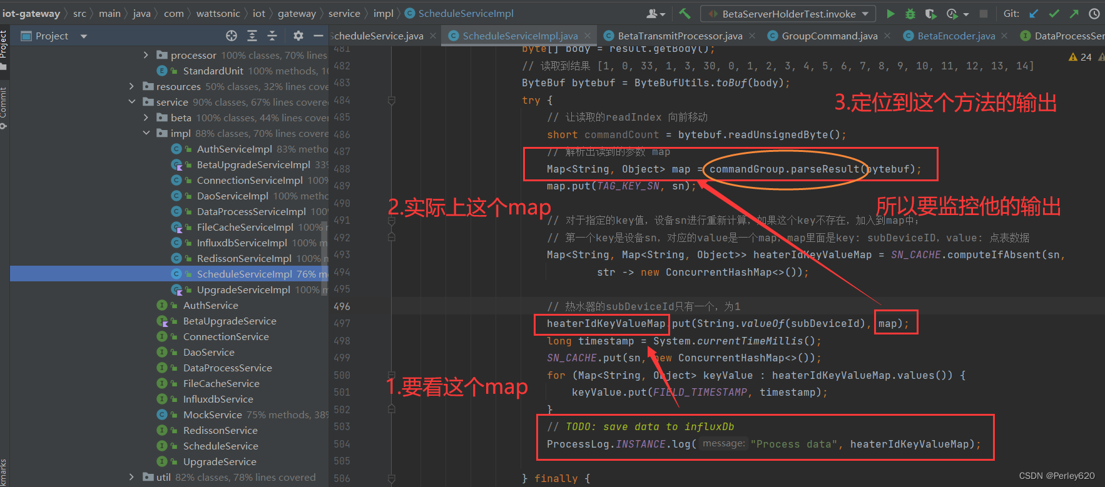Open the dropdown arrow beside profiler icon
This screenshot has width=1105, height=487.
pyautogui.click(x=966, y=14)
